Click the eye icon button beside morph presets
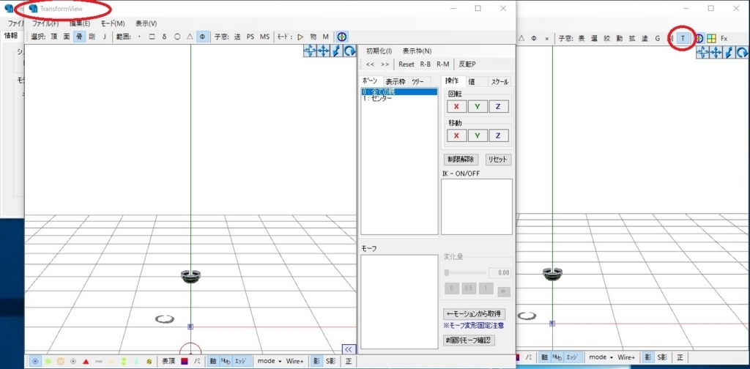The image size is (750, 369). [x=504, y=291]
